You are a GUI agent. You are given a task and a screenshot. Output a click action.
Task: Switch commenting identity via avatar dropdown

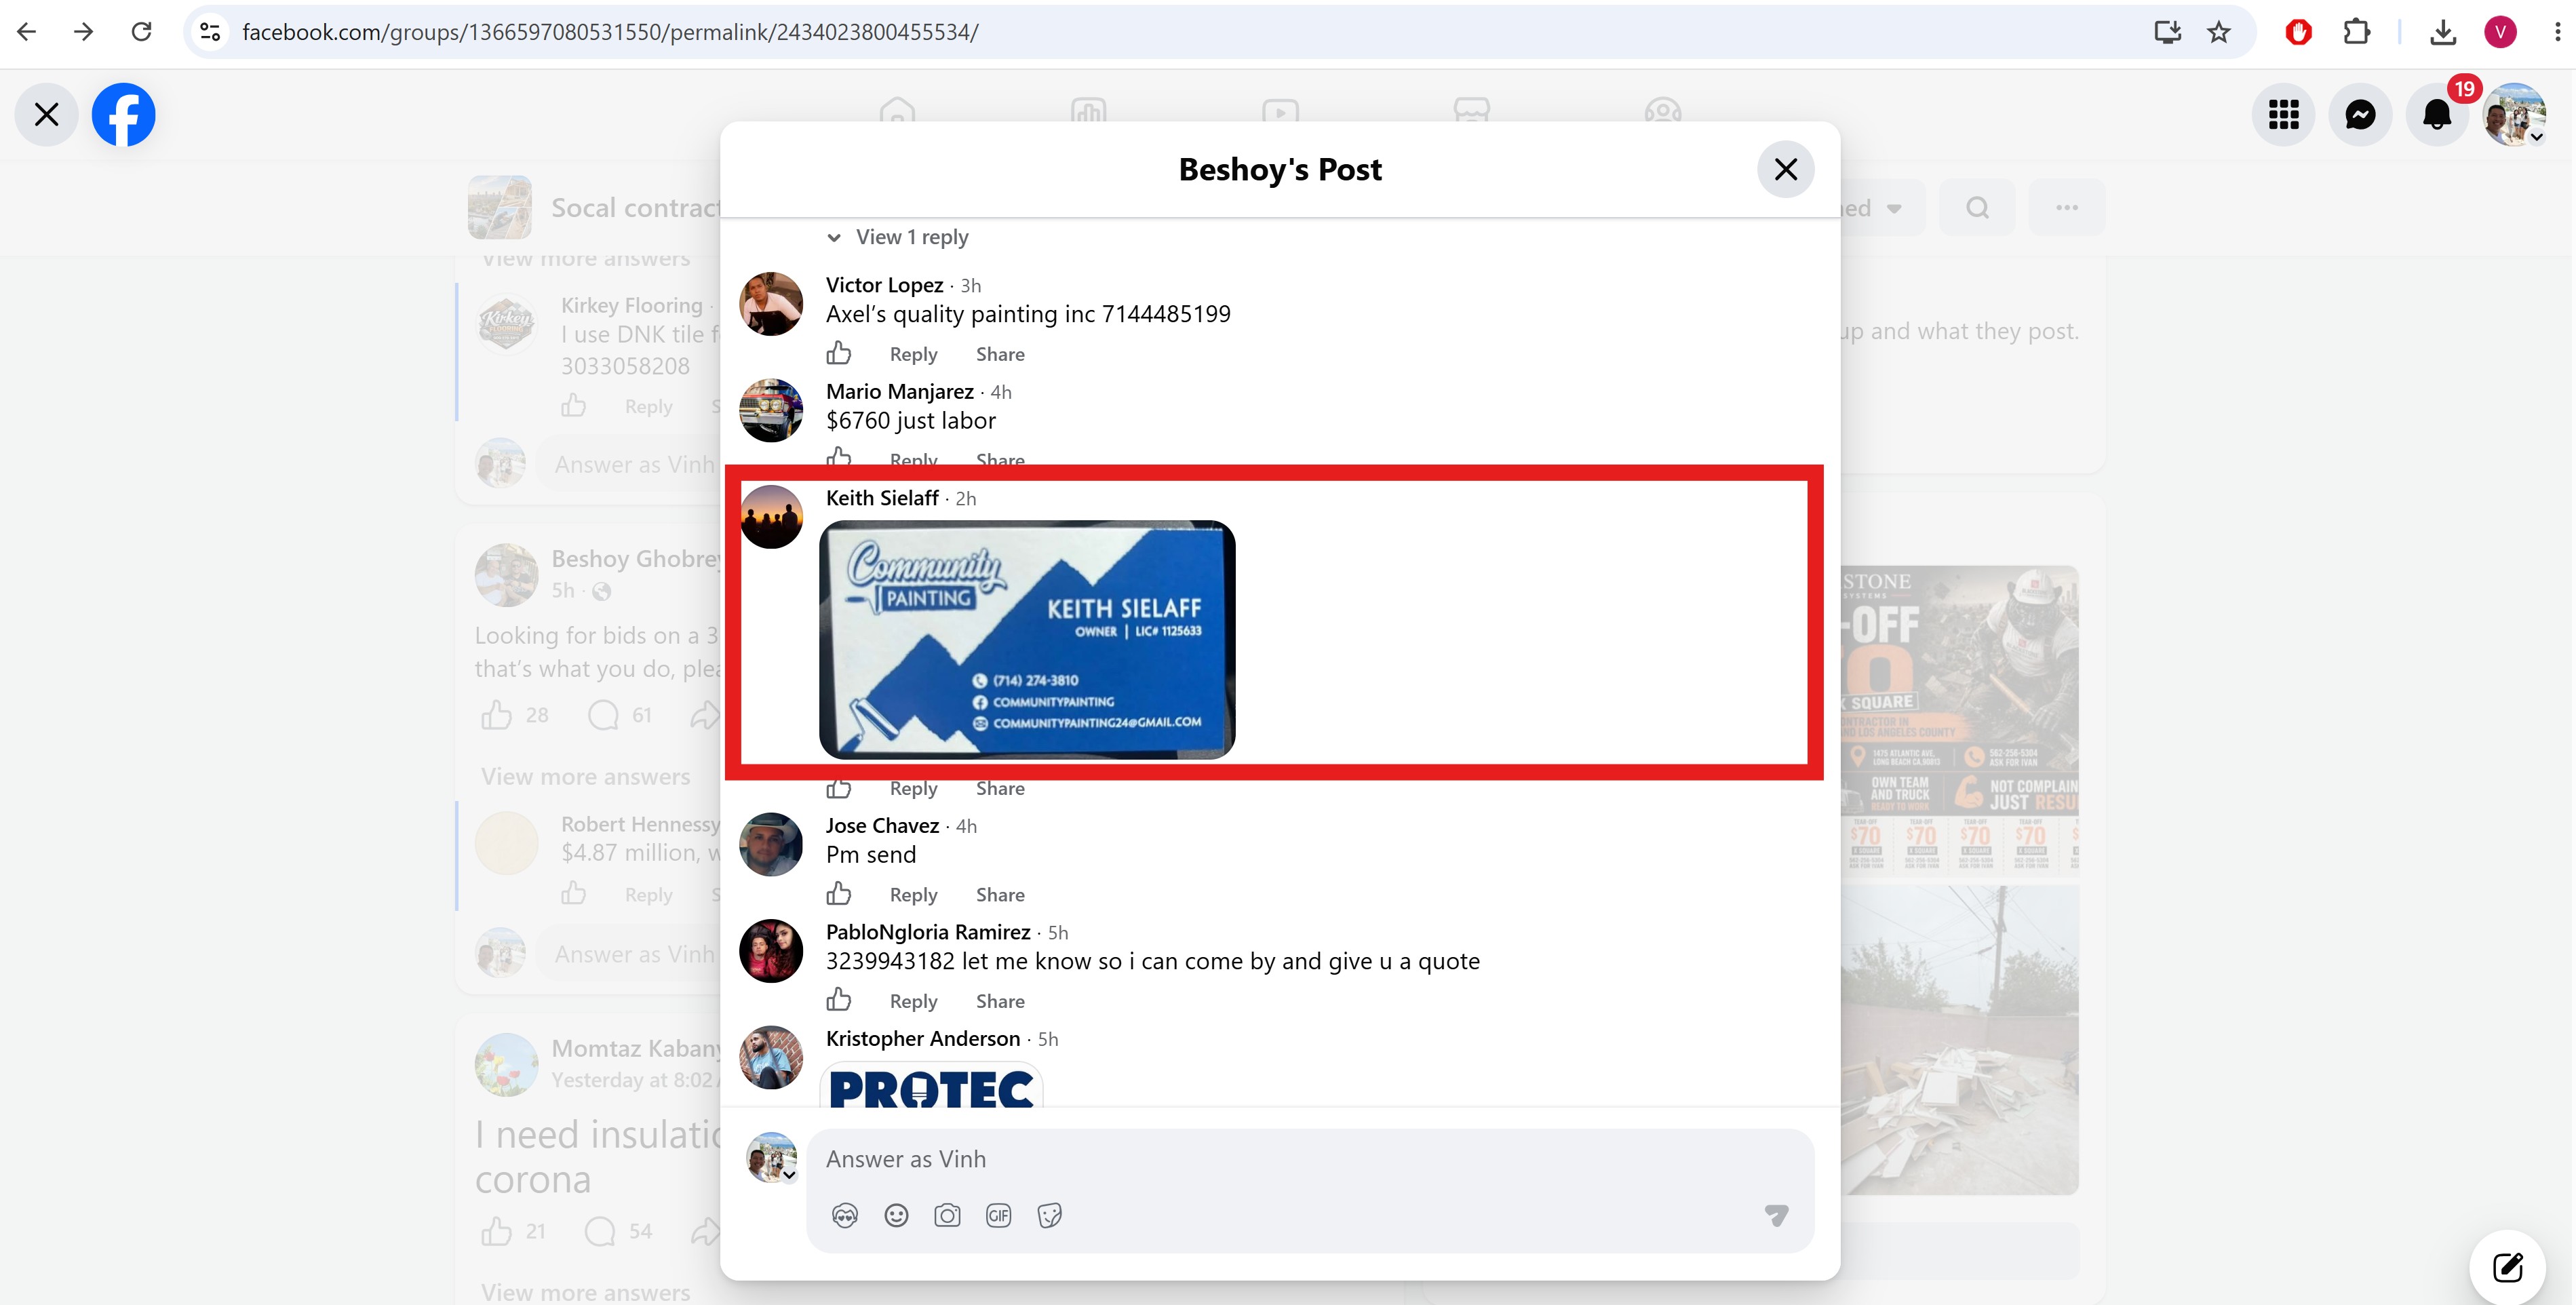pos(772,1157)
